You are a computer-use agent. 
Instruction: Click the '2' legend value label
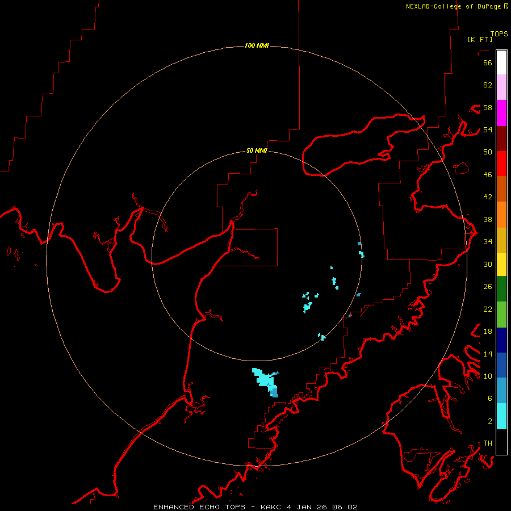point(490,421)
